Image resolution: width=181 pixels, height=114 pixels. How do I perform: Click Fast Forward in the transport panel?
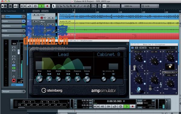[108, 106]
